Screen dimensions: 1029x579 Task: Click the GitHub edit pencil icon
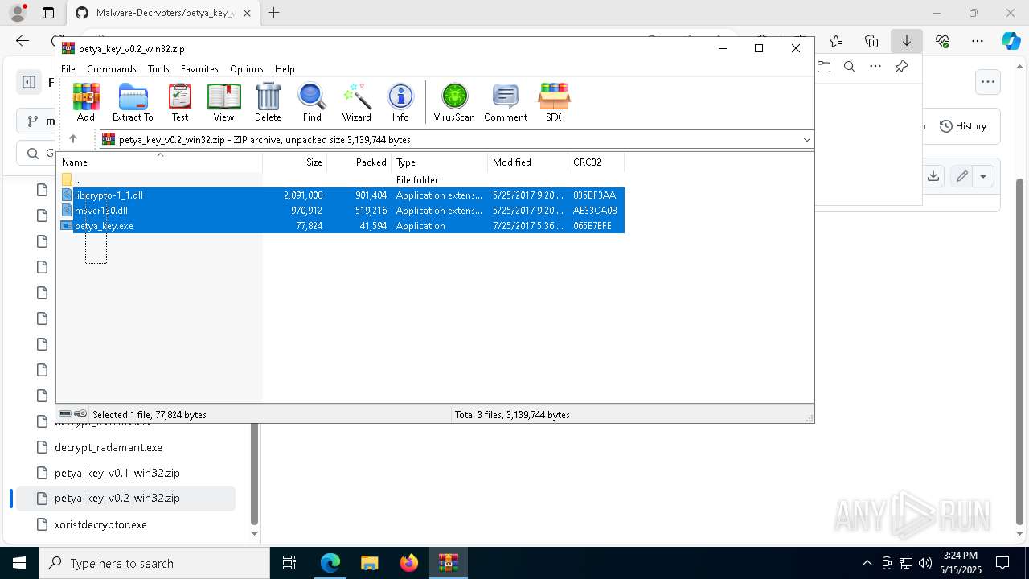pyautogui.click(x=962, y=176)
